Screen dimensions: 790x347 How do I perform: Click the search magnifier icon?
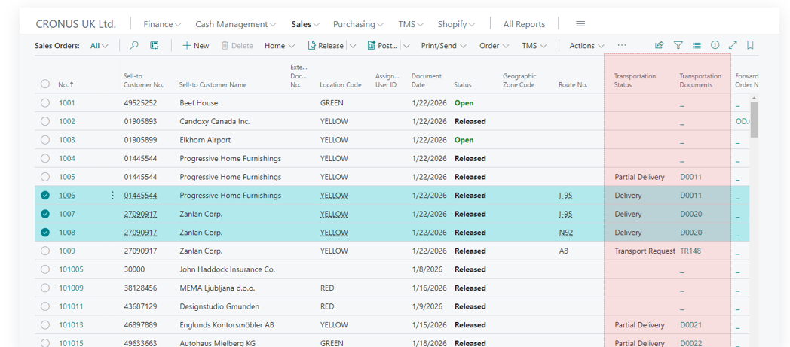(x=133, y=46)
